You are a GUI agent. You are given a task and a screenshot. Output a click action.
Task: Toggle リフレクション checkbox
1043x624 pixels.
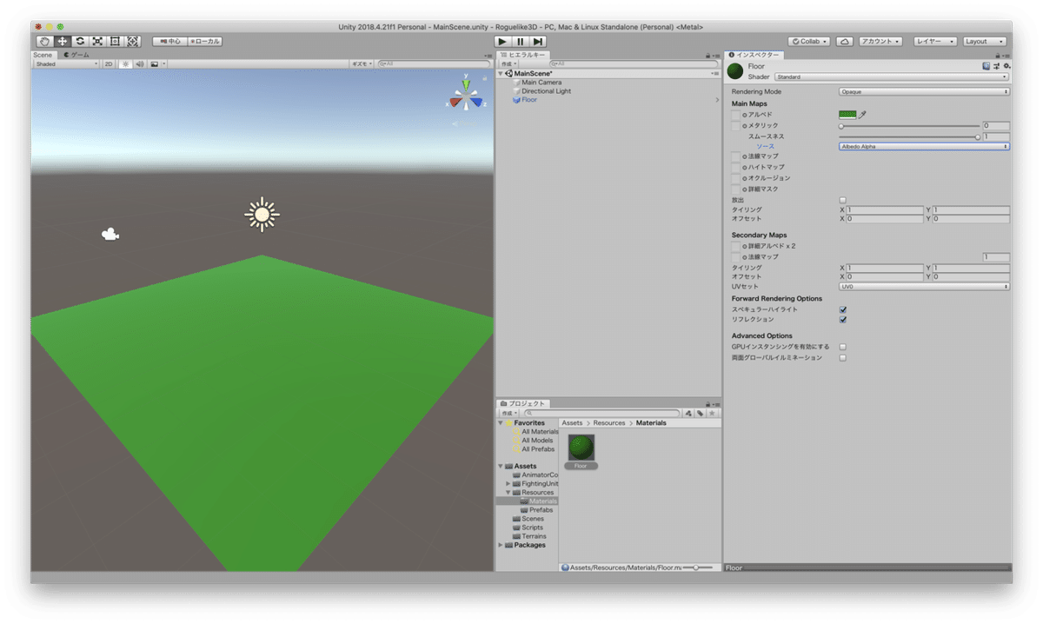[x=843, y=320]
